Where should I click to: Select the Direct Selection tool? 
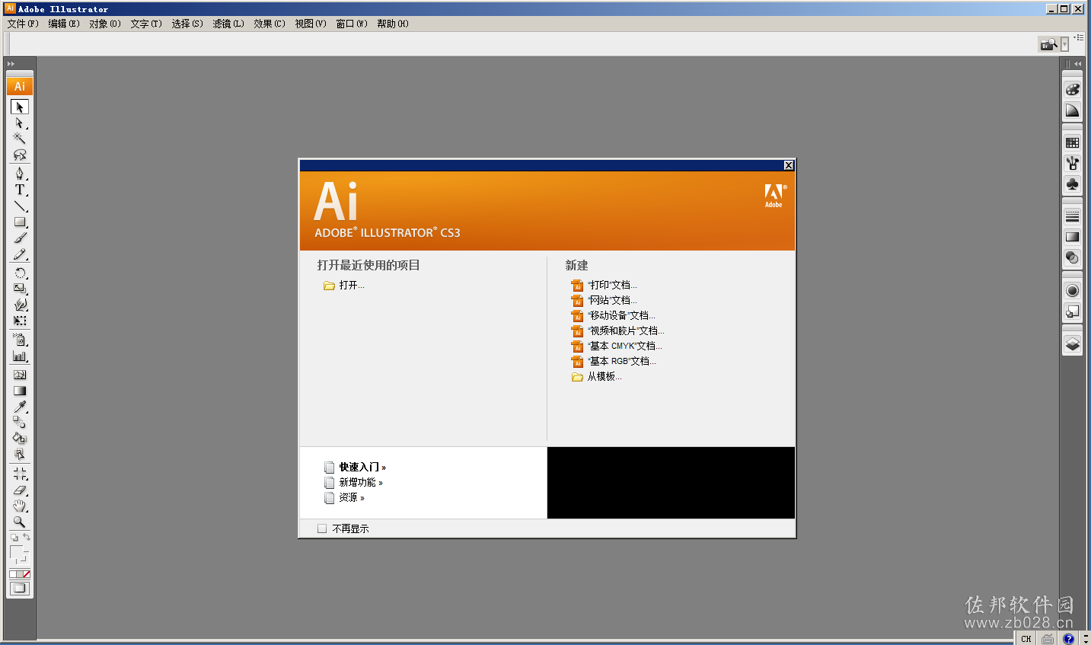tap(20, 123)
